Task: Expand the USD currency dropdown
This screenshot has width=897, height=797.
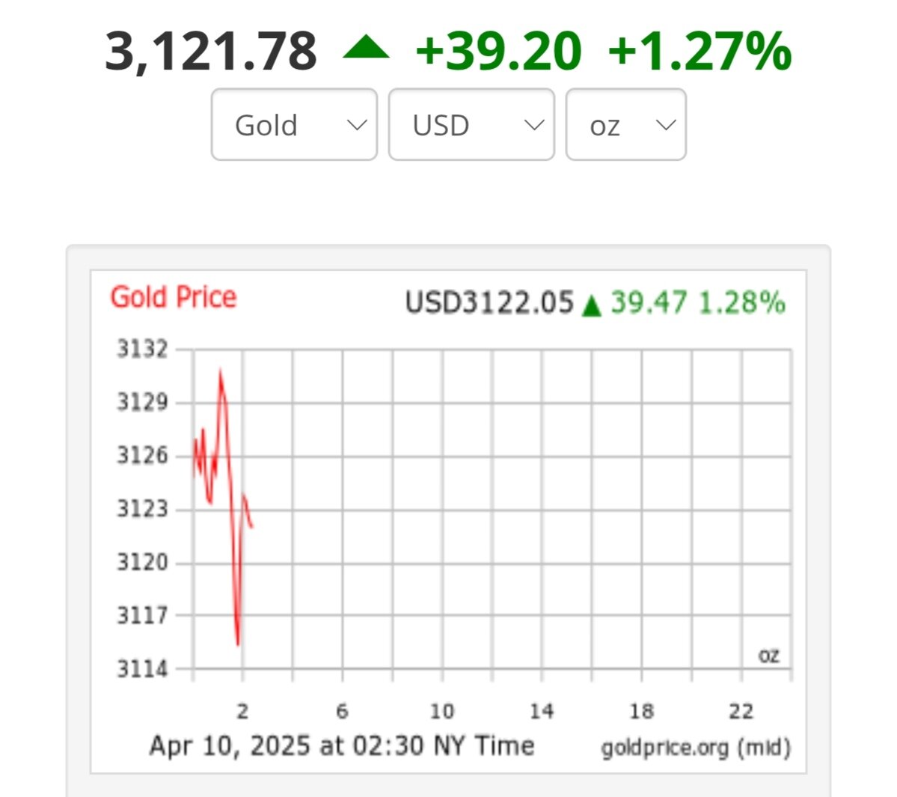Action: 471,125
